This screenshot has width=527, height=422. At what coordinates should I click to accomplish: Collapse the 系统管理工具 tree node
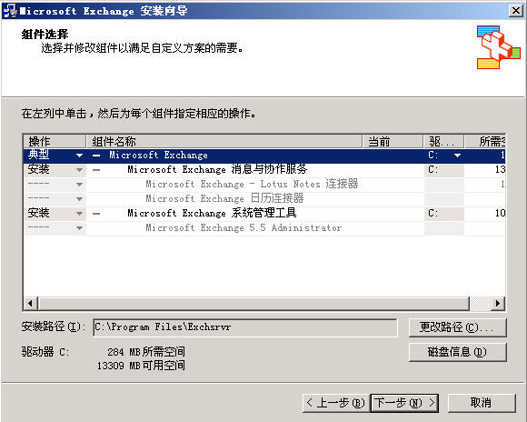coord(96,214)
